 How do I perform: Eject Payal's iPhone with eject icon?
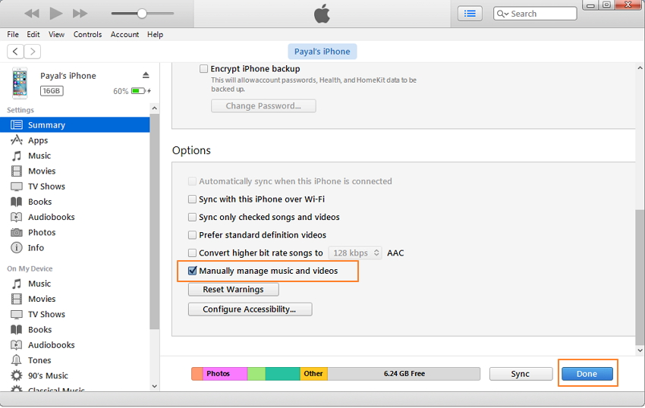[146, 75]
